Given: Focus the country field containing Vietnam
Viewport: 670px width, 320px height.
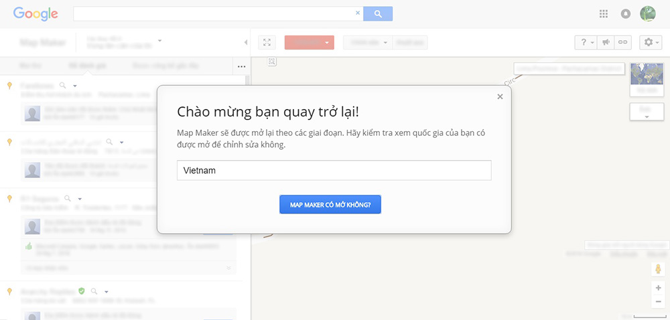Looking at the screenshot, I should (x=334, y=170).
